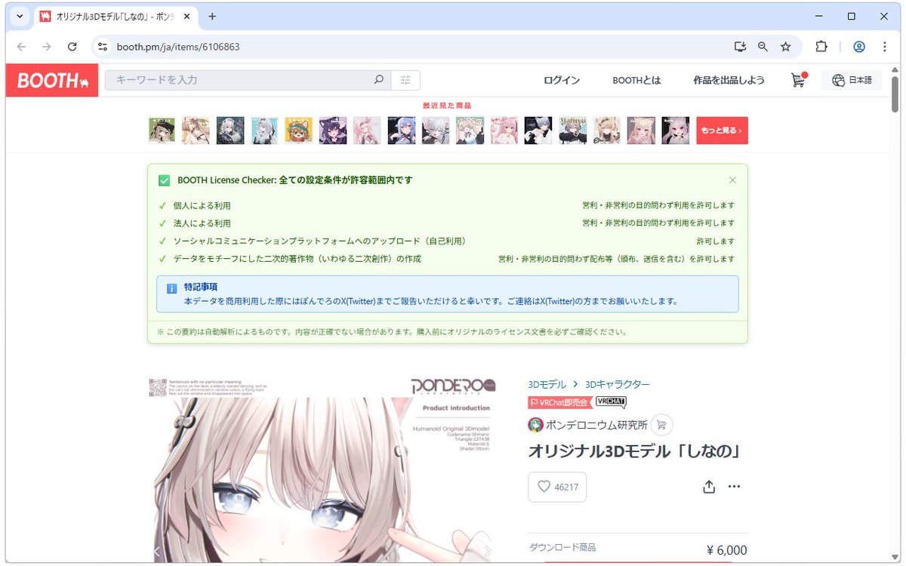
Task: Open a new tab with the plus button
Action: pos(212,16)
